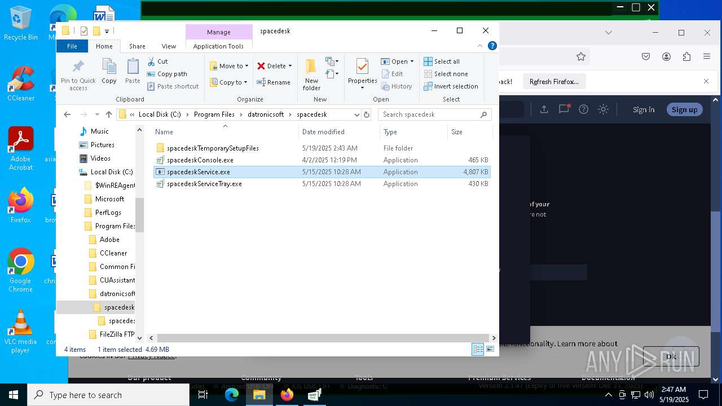Screen dimensions: 722x406
Task: Click the Paste ribbon button
Action: (133, 72)
